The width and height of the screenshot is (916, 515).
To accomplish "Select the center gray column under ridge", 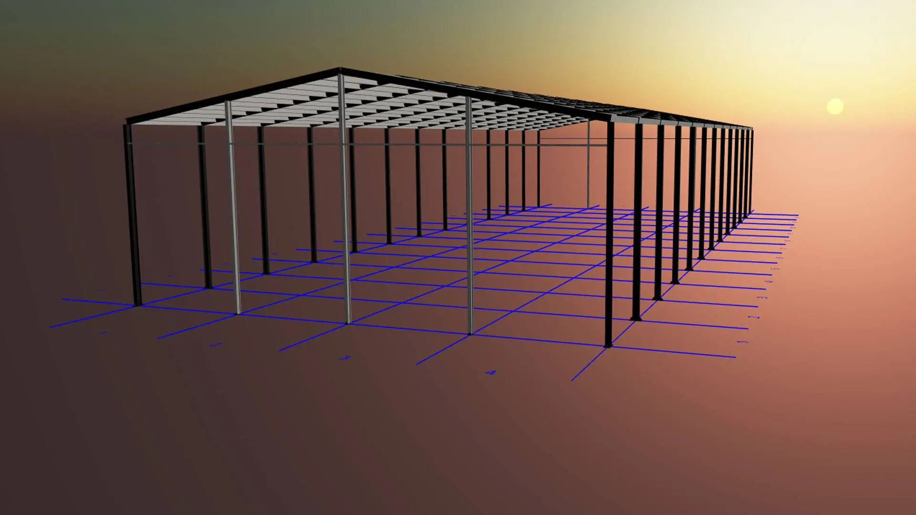I will click(344, 200).
